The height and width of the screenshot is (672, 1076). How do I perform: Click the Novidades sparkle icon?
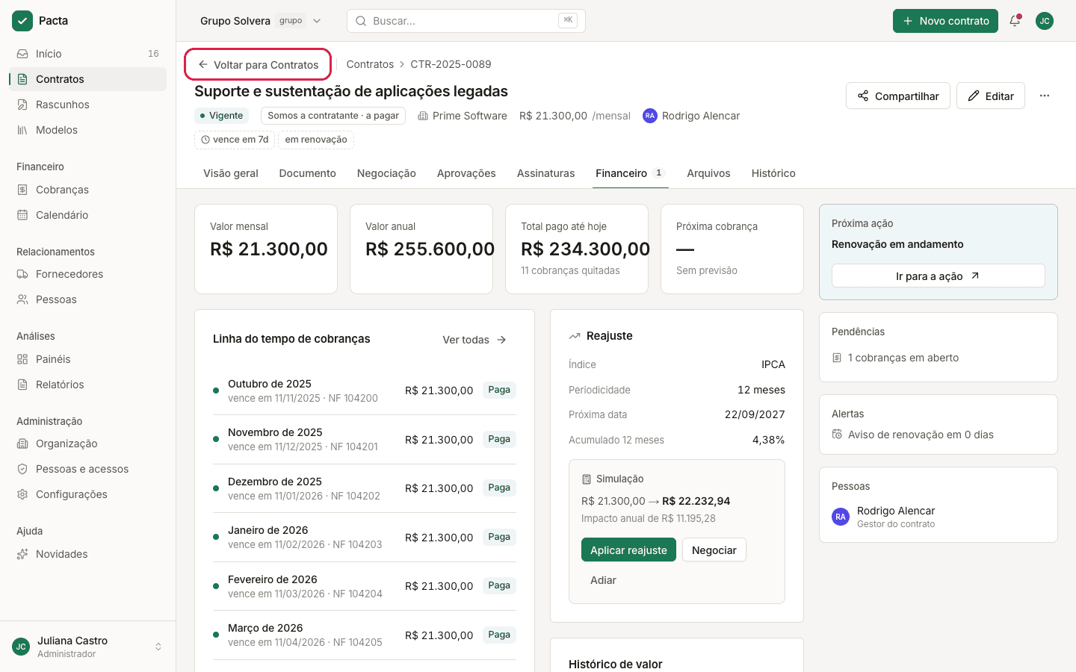pos(22,554)
